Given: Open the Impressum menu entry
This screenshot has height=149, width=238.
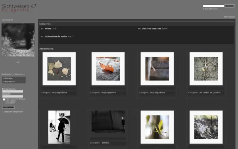Looking at the screenshot, I should 10,81.
